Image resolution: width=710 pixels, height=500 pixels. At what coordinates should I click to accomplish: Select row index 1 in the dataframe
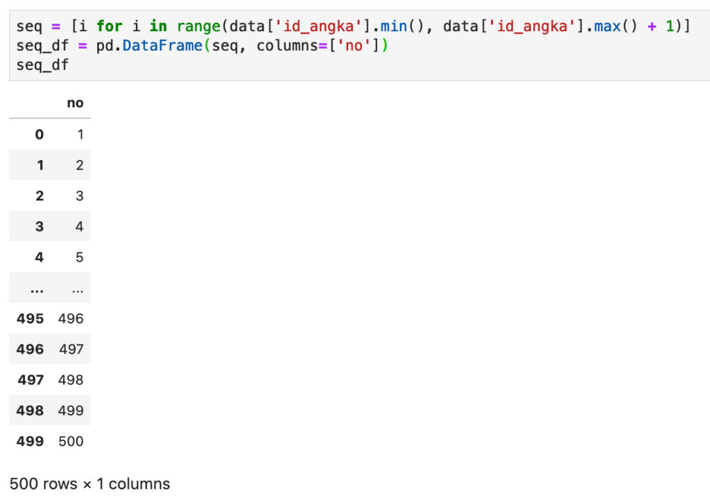pyautogui.click(x=40, y=165)
